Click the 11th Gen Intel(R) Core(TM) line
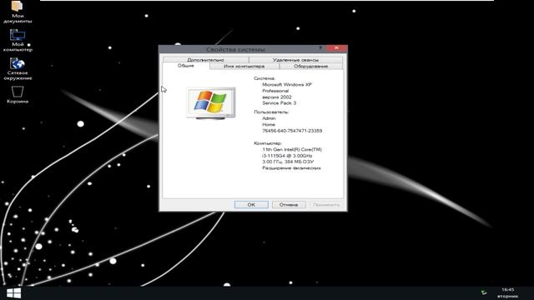Screen dimensions: 534x300 (x=292, y=149)
